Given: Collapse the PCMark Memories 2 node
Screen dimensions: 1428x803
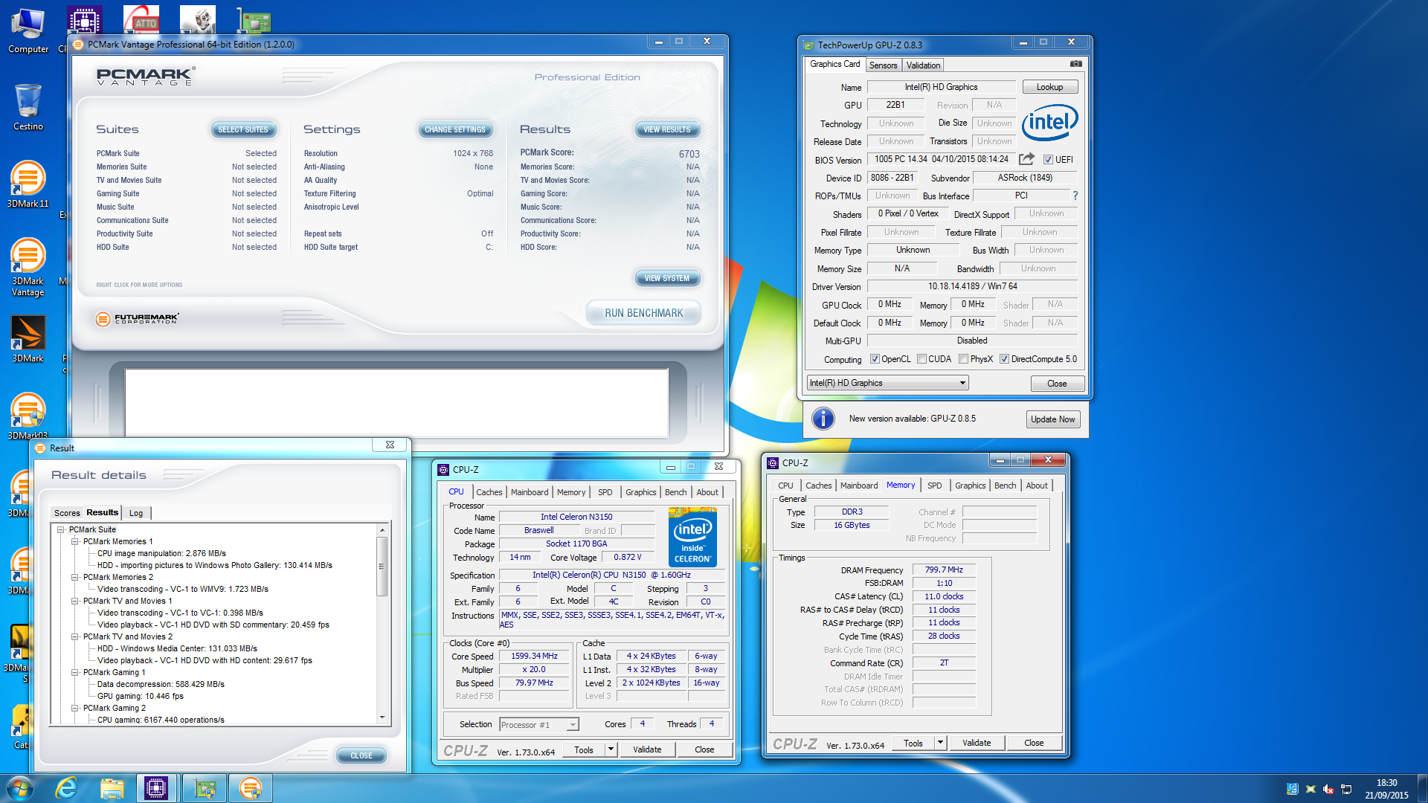Looking at the screenshot, I should [x=75, y=578].
